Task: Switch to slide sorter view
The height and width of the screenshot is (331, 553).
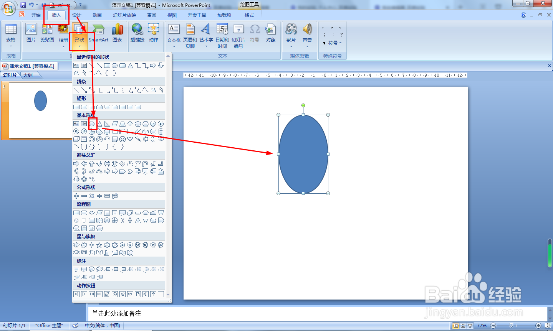Action: 463,326
